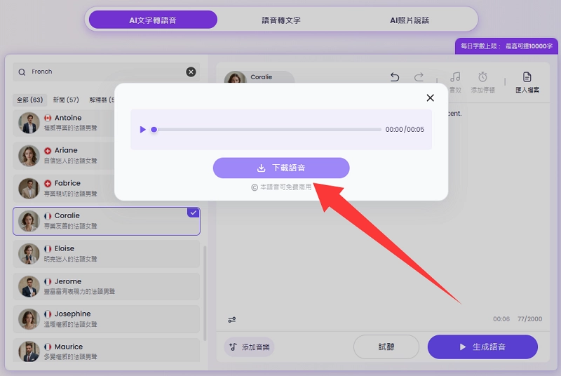The width and height of the screenshot is (561, 376).
Task: Click the 下載語音 download button
Action: (281, 168)
